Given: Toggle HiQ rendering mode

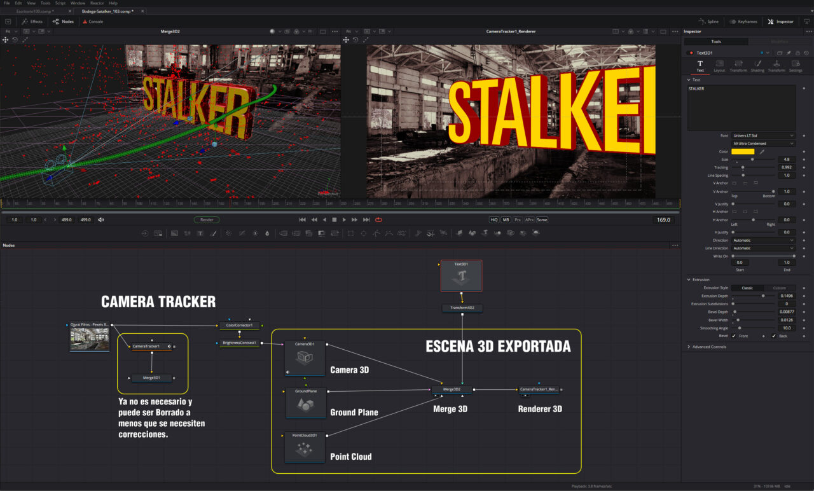Looking at the screenshot, I should [493, 219].
